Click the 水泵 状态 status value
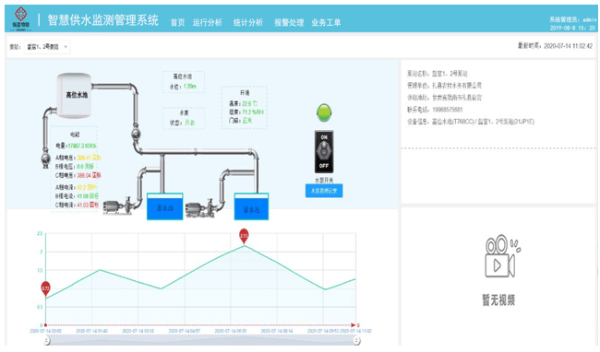The width and height of the screenshot is (600, 352). pyautogui.click(x=189, y=123)
